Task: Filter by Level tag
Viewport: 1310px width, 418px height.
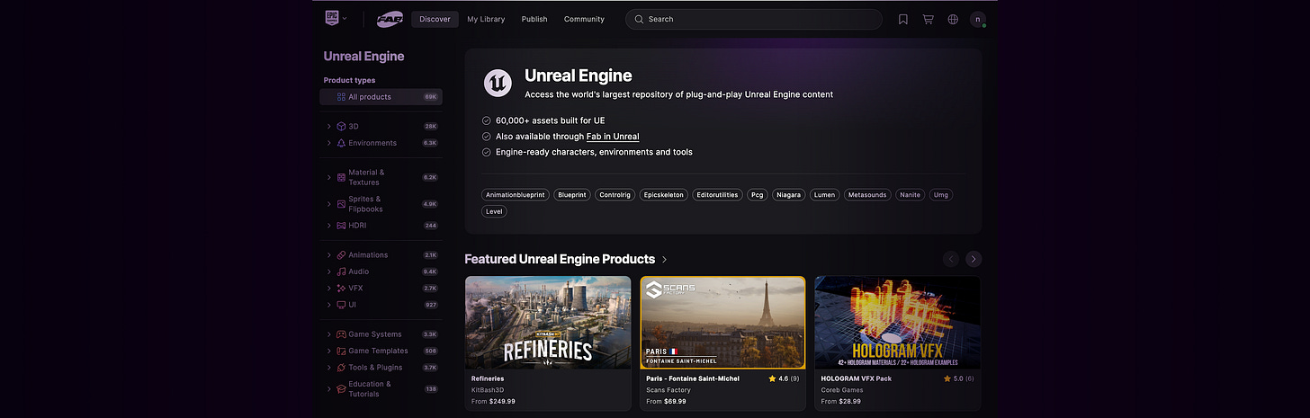Action: point(494,211)
